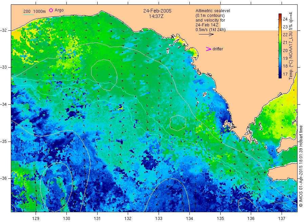Click the 0.5m/s velocity reference arrow
The image size is (305, 223).
pyautogui.click(x=206, y=34)
